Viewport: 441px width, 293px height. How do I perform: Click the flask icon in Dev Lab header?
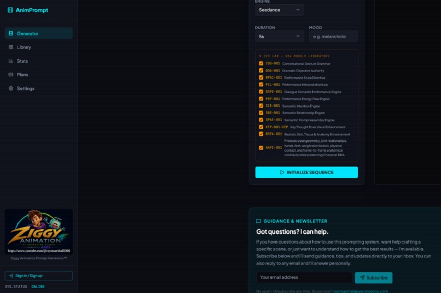(260, 56)
